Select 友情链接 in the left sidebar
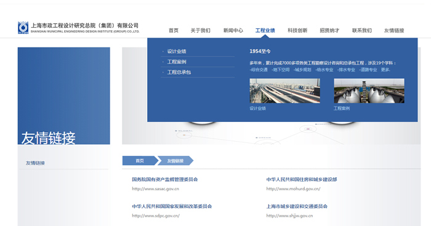This screenshot has width=431, height=226. click(35, 163)
